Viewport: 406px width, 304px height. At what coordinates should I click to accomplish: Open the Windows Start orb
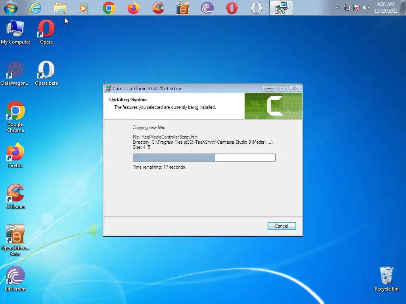(11, 8)
